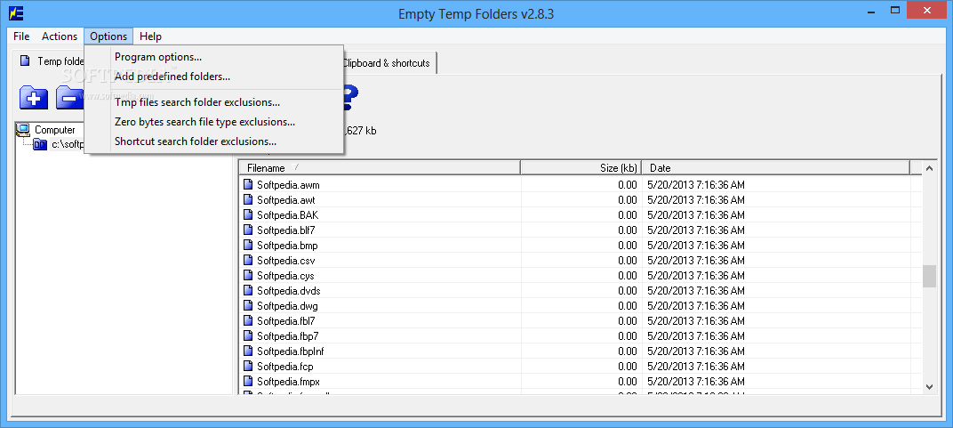Close the open Options menu
This screenshot has width=953, height=428.
[108, 36]
